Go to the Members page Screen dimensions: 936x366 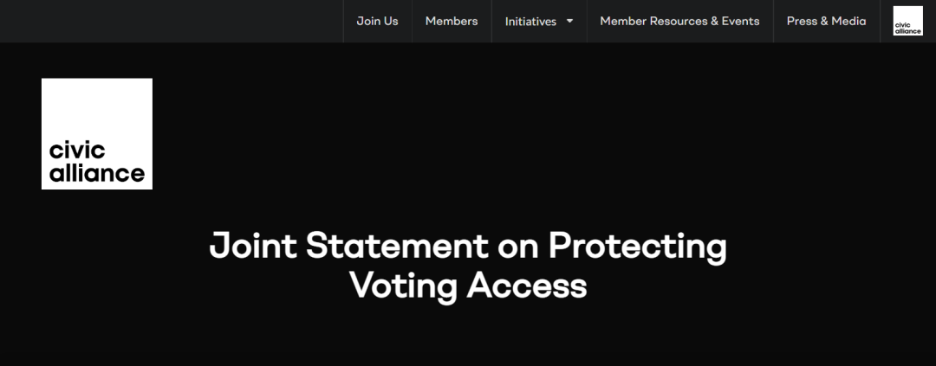coord(451,21)
